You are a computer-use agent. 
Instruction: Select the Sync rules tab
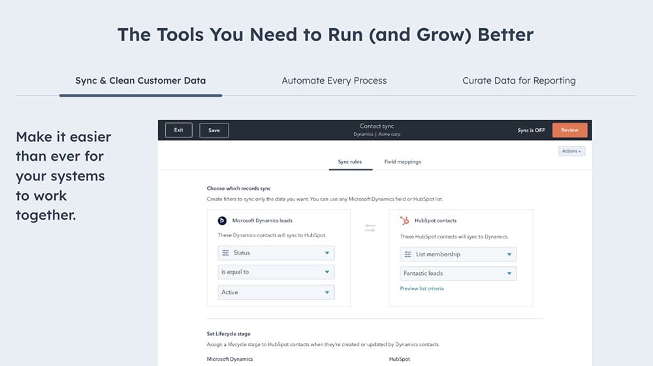click(350, 161)
